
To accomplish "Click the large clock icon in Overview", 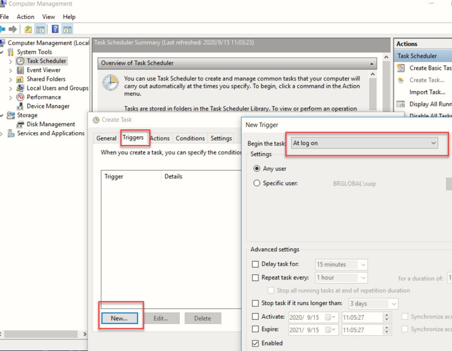I will 111,83.
